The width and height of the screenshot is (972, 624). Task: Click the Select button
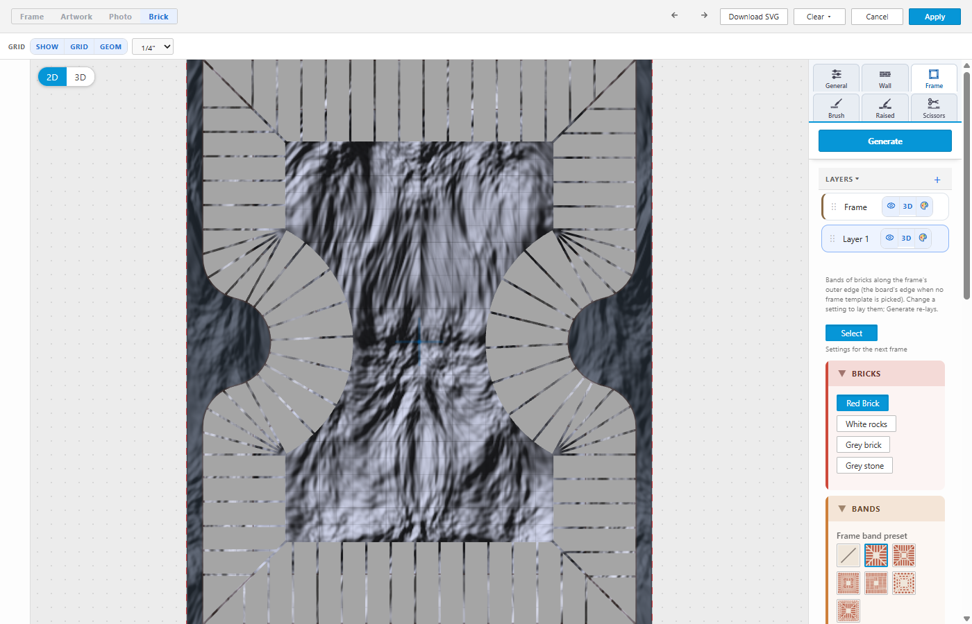pos(851,333)
